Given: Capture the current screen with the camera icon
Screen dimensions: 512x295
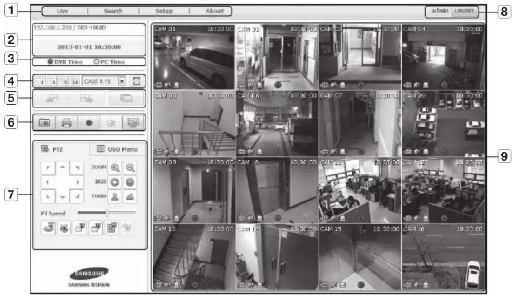Looking at the screenshot, I should [44, 123].
